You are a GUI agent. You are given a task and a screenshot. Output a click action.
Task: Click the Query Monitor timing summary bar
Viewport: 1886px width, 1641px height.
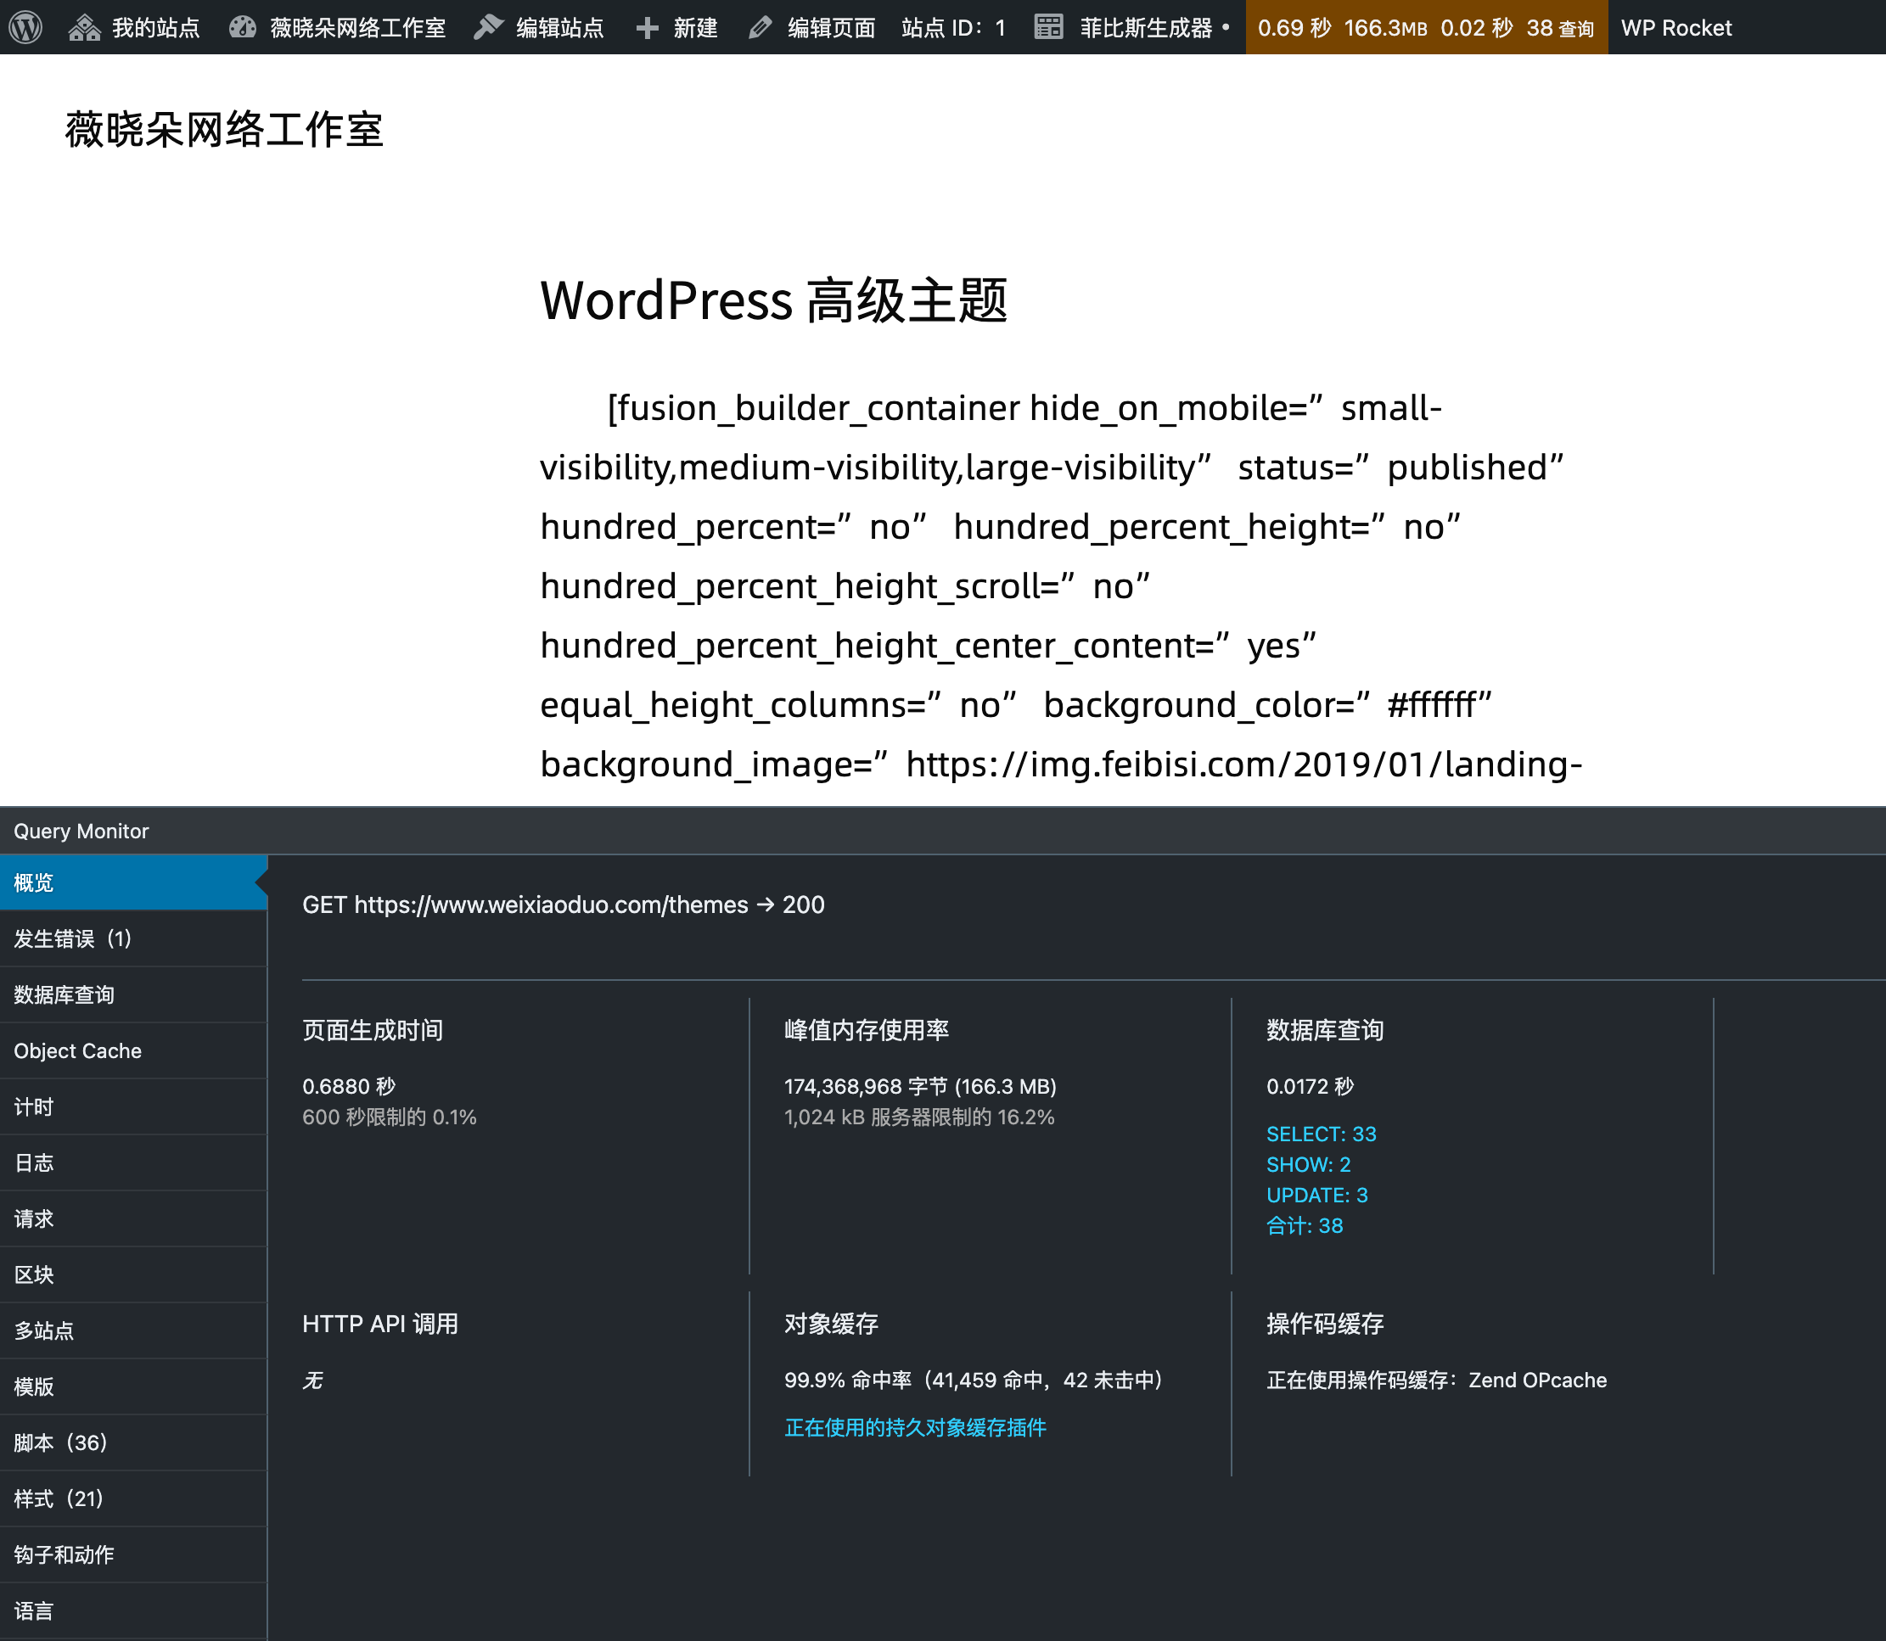click(x=1425, y=27)
